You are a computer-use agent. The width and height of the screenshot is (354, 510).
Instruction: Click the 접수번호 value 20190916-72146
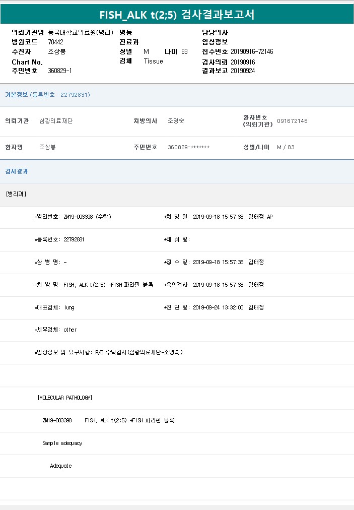coord(252,51)
